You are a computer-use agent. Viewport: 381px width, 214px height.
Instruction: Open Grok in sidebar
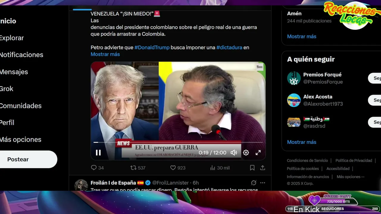[x=7, y=89]
